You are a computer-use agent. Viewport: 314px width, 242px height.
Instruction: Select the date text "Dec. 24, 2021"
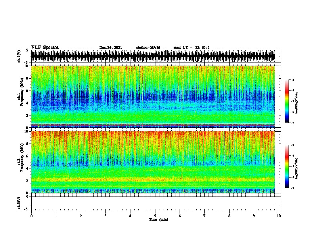tap(111, 47)
